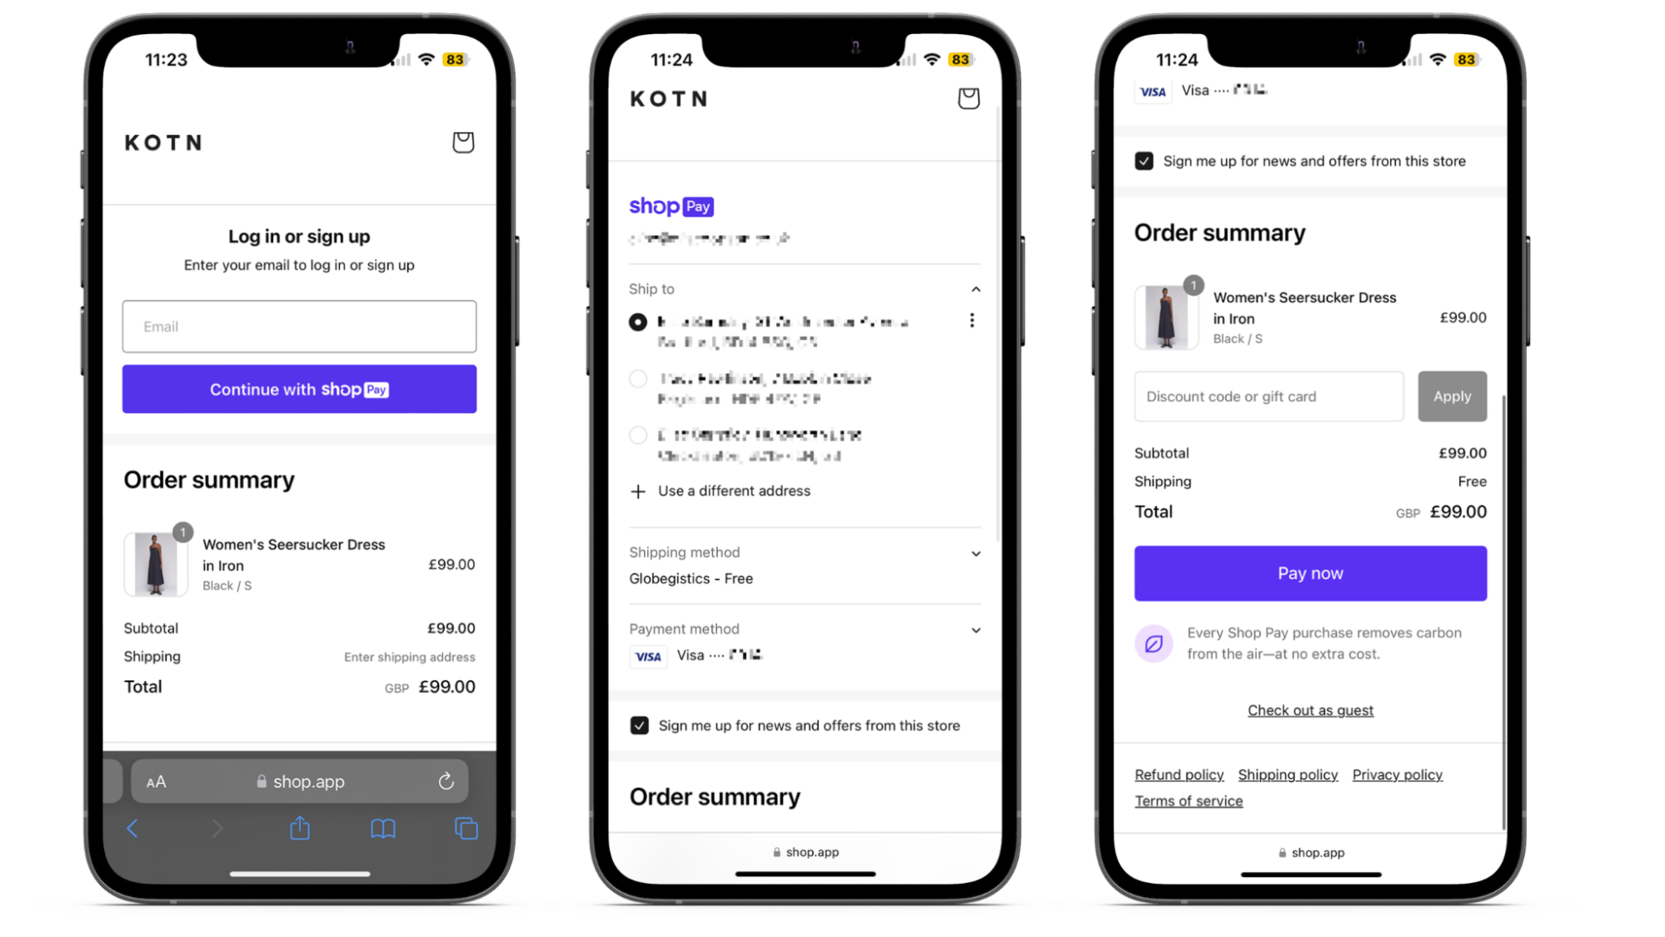Image resolution: width=1665 pixels, height=937 pixels.
Task: Enable sign me up checkbox on middle screen
Action: (x=641, y=725)
